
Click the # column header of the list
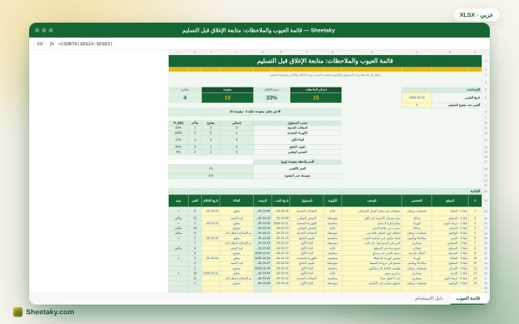point(475,201)
